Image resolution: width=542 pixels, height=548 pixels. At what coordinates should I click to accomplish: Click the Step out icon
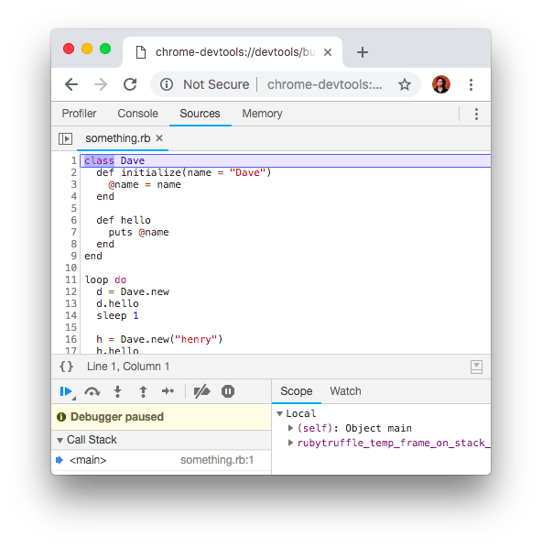coord(143,391)
